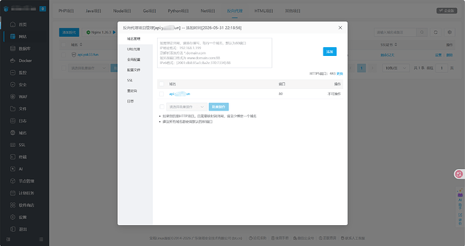
Task: Go to the previous page arrow in pagination
Action: (350, 68)
